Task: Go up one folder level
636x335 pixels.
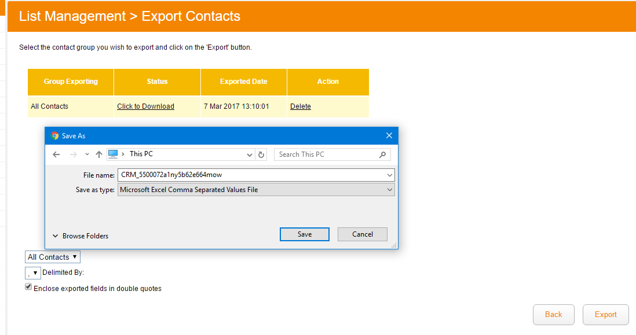Action: click(99, 154)
